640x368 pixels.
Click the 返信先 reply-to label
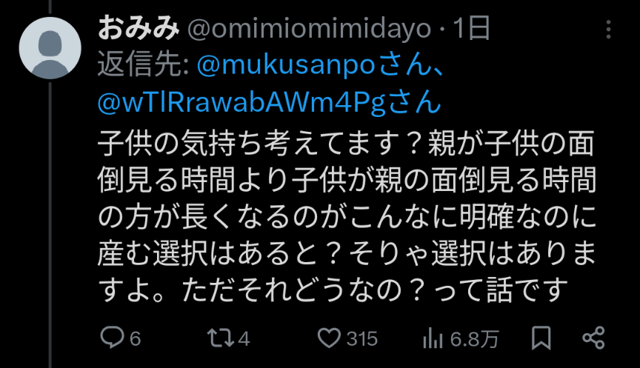coord(143,65)
